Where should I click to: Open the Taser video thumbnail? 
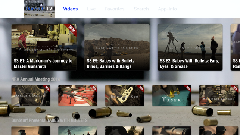coord(172,95)
